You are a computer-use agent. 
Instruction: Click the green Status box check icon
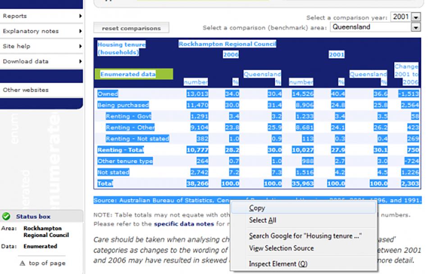pos(6,216)
